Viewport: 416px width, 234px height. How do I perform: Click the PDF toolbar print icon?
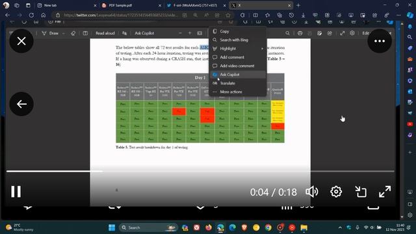[x=300, y=33]
